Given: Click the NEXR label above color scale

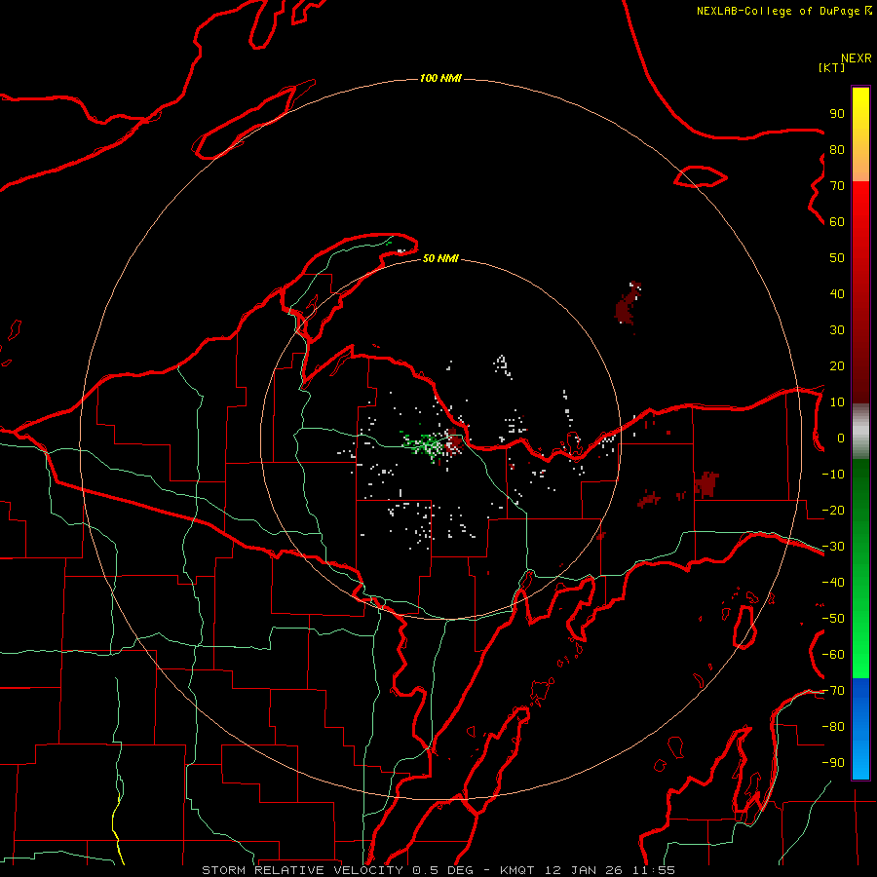Looking at the screenshot, I should (x=857, y=58).
